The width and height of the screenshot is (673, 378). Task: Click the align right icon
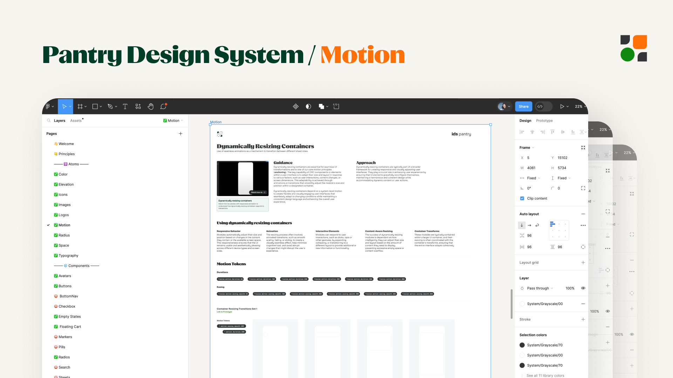tap(542, 132)
